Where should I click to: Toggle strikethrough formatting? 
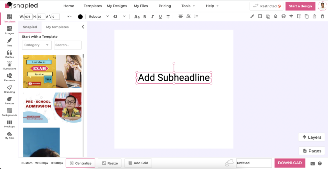(168, 17)
